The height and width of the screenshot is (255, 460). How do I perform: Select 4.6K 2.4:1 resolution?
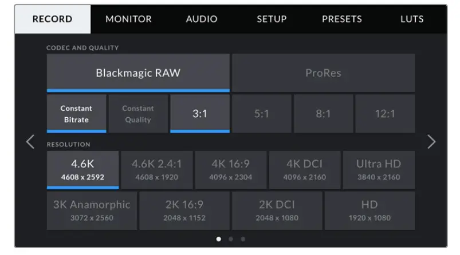[x=156, y=170]
